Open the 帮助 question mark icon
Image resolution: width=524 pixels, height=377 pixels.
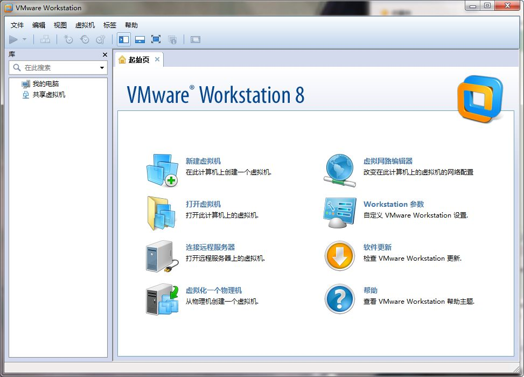click(x=339, y=296)
